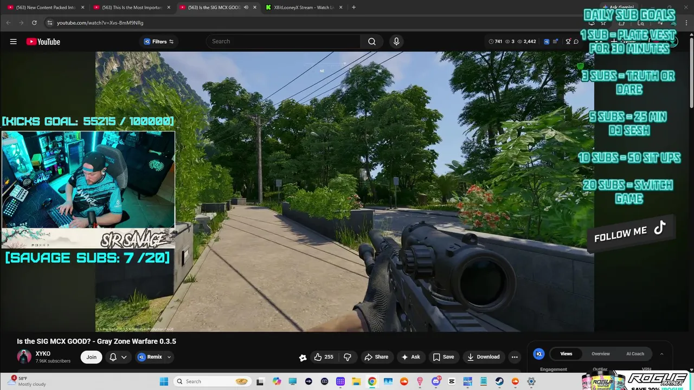
Task: Open a new browser tab
Action: pos(354,8)
